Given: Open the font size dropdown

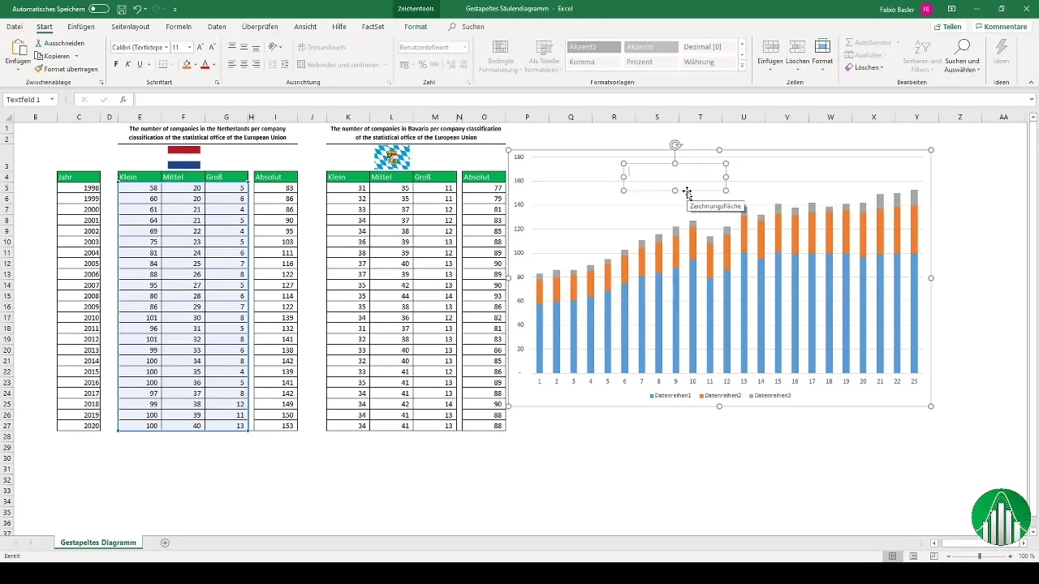Looking at the screenshot, I should click(x=190, y=47).
